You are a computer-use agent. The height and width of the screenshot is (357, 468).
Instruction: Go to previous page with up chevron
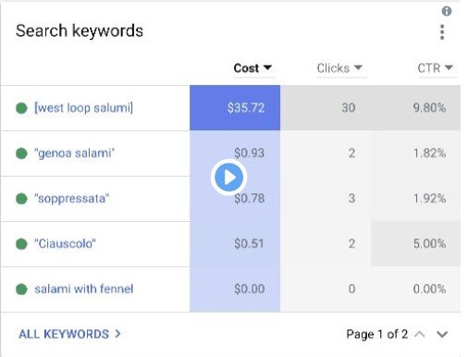coord(420,334)
